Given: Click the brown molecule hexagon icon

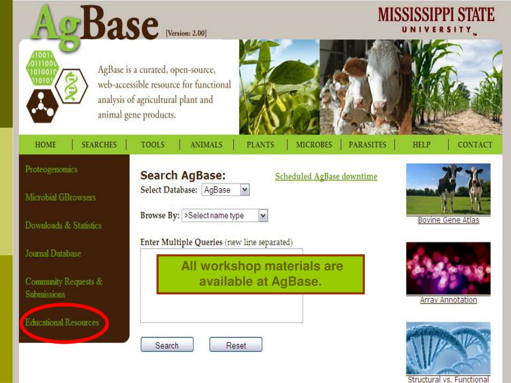Looking at the screenshot, I should tap(42, 106).
